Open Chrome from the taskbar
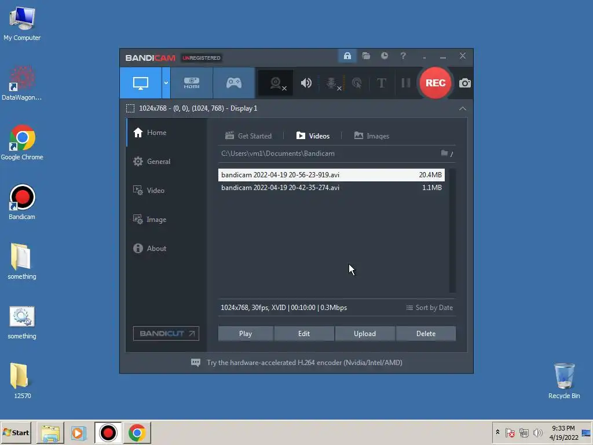The width and height of the screenshot is (593, 445). (137, 432)
